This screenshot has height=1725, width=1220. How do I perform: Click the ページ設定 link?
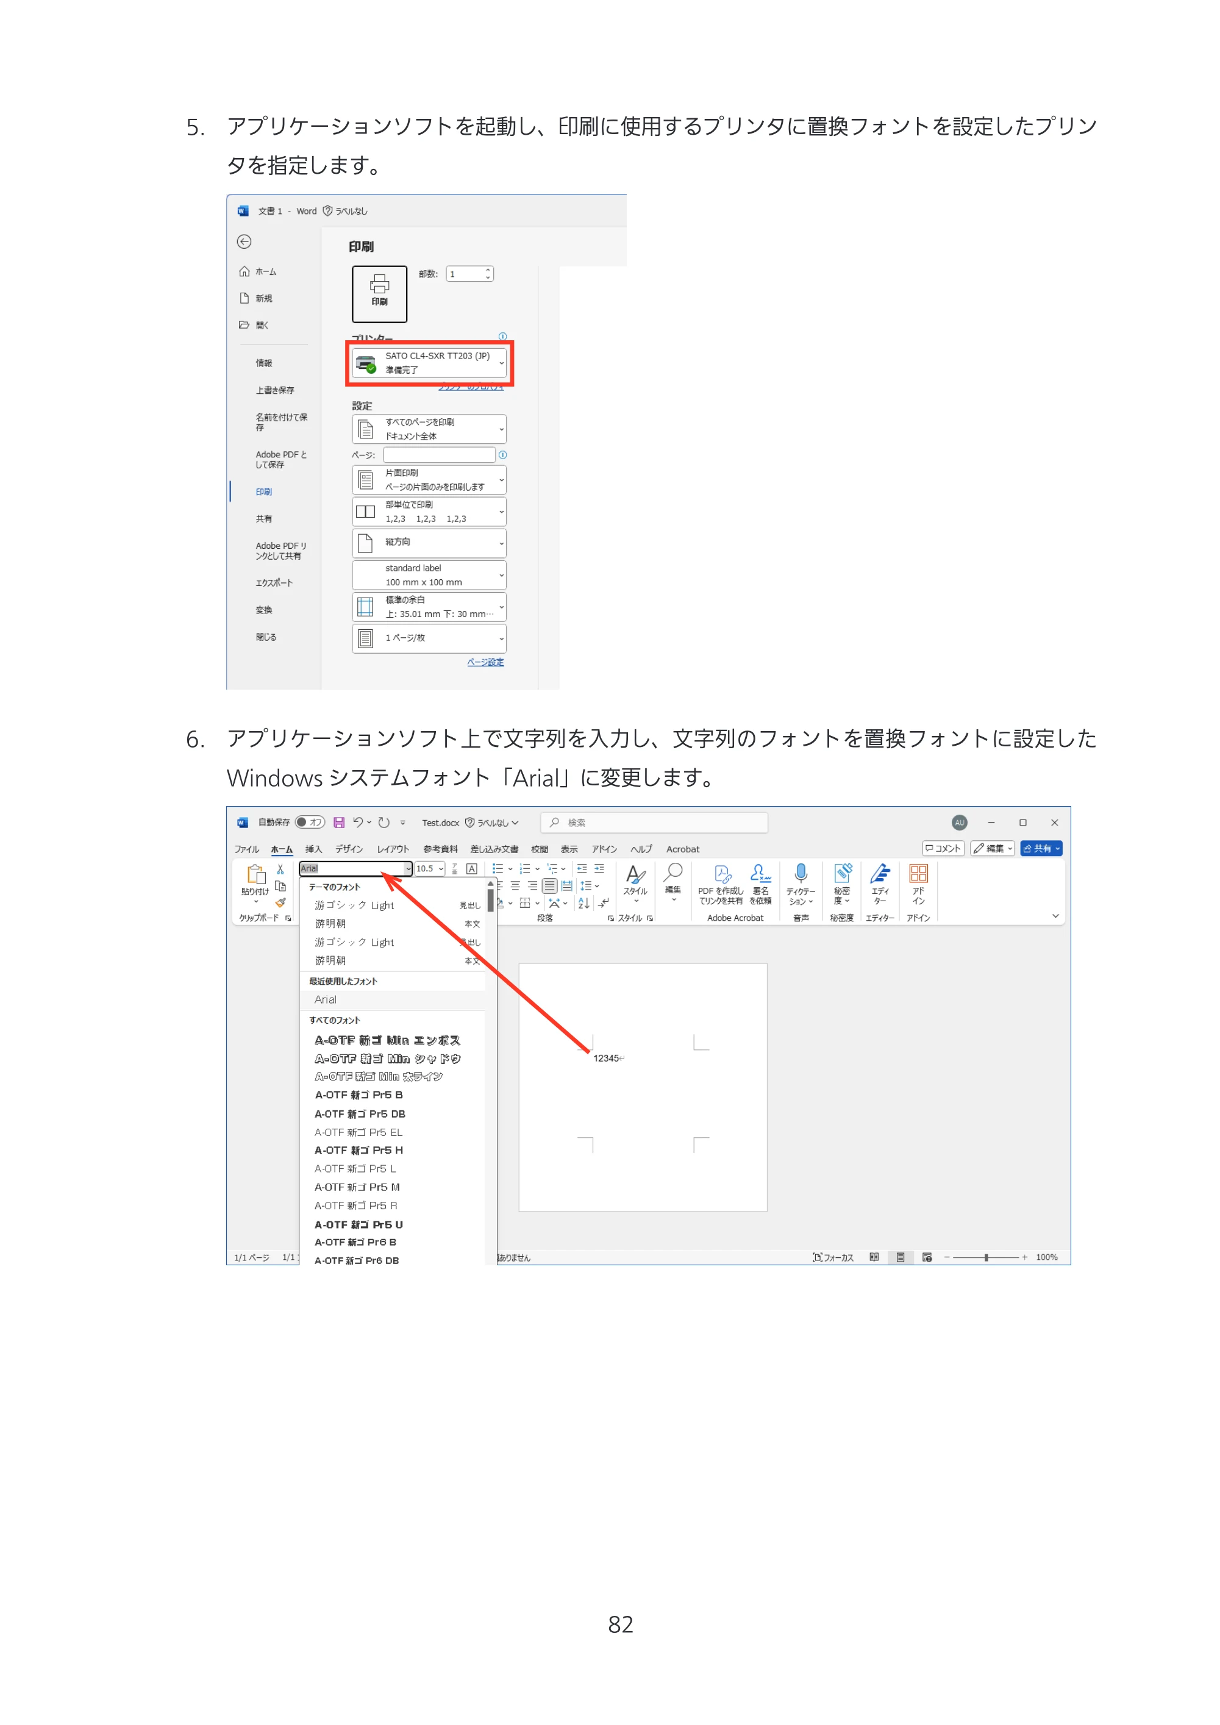click(x=485, y=662)
